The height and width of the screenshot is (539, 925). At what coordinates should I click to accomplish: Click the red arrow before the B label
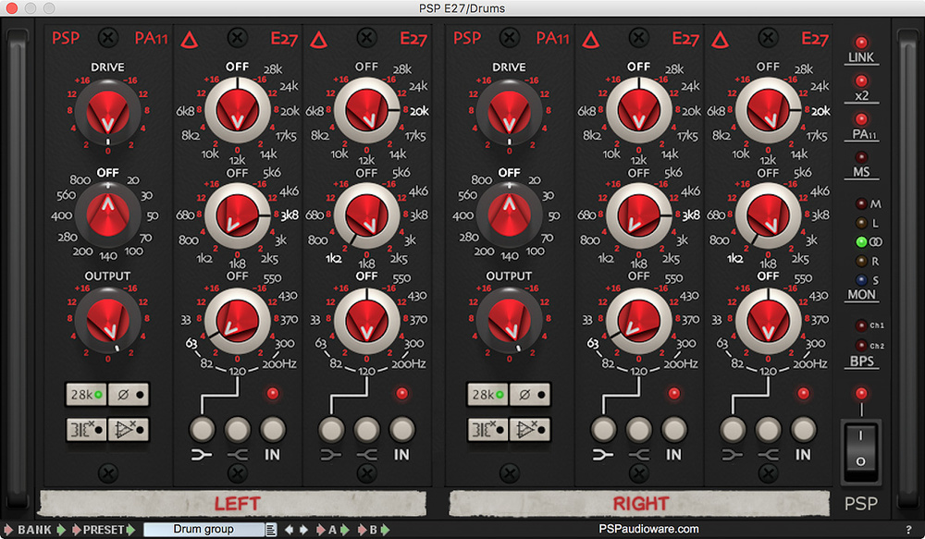362,530
